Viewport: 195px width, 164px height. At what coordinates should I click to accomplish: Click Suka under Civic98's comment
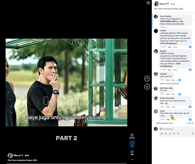click(170, 47)
